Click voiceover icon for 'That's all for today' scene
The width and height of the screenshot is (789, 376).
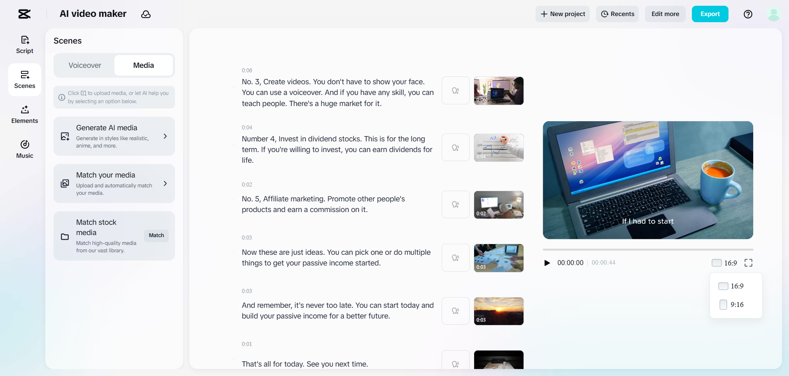click(456, 360)
